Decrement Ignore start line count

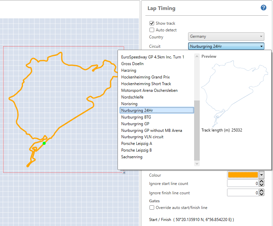click(x=261, y=185)
